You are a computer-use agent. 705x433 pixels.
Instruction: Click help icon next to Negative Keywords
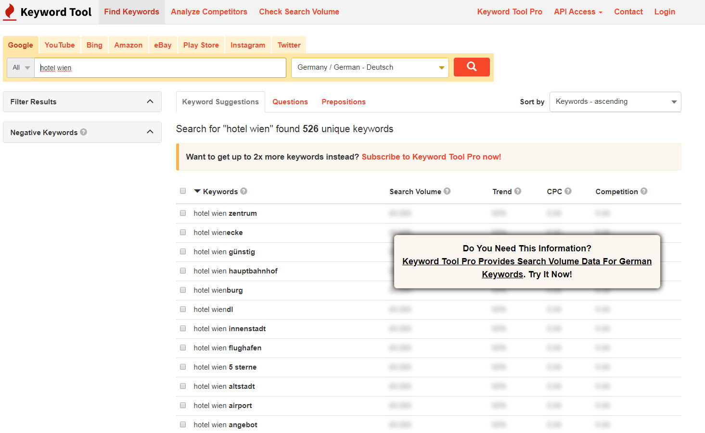(84, 132)
